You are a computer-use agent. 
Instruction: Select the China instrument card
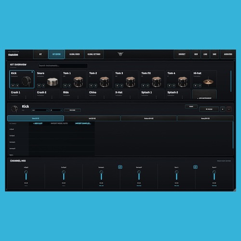click(x=100, y=94)
